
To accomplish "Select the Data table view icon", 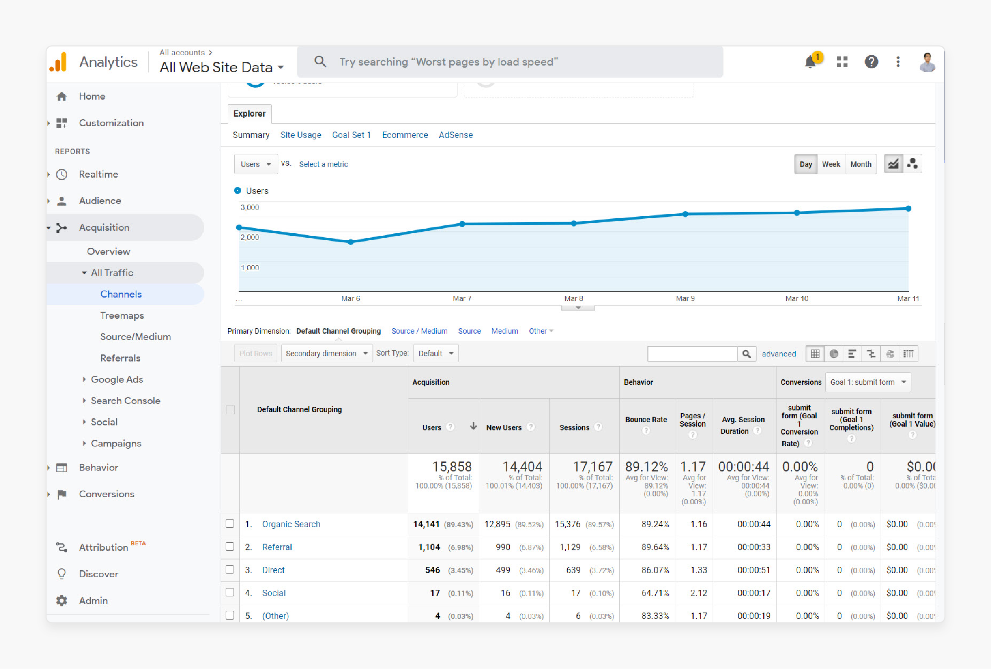I will click(815, 354).
